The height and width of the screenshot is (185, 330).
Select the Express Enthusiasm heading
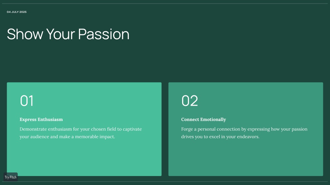coord(41,119)
